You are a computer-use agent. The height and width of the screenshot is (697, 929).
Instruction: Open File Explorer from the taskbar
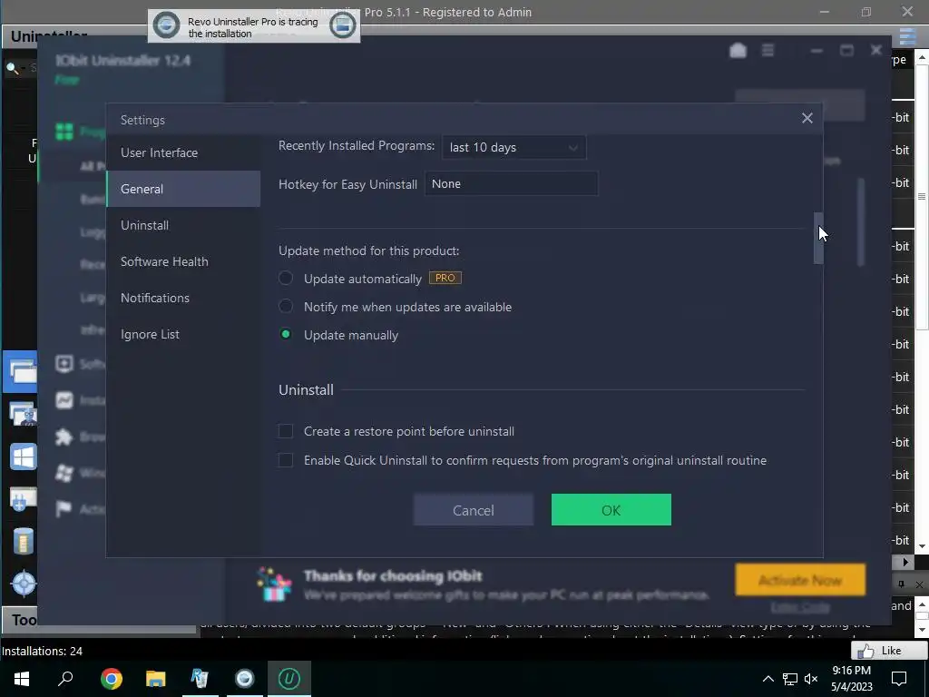(156, 678)
